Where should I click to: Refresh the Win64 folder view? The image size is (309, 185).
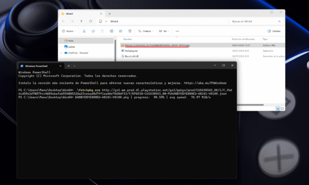(x=91, y=21)
